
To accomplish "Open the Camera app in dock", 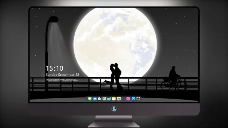I will pos(138,99).
